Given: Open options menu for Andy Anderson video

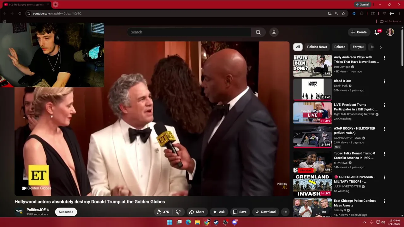Looking at the screenshot, I should point(384,58).
